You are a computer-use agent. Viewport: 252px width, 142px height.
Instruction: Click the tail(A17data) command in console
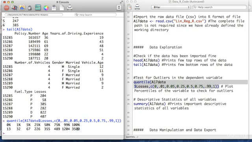tap(19, 29)
